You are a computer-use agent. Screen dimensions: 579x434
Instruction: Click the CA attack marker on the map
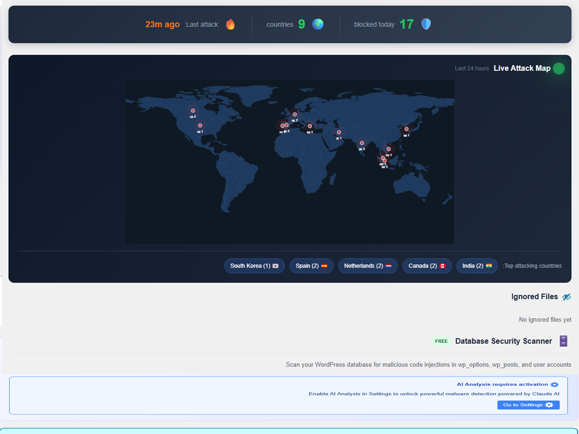click(193, 111)
